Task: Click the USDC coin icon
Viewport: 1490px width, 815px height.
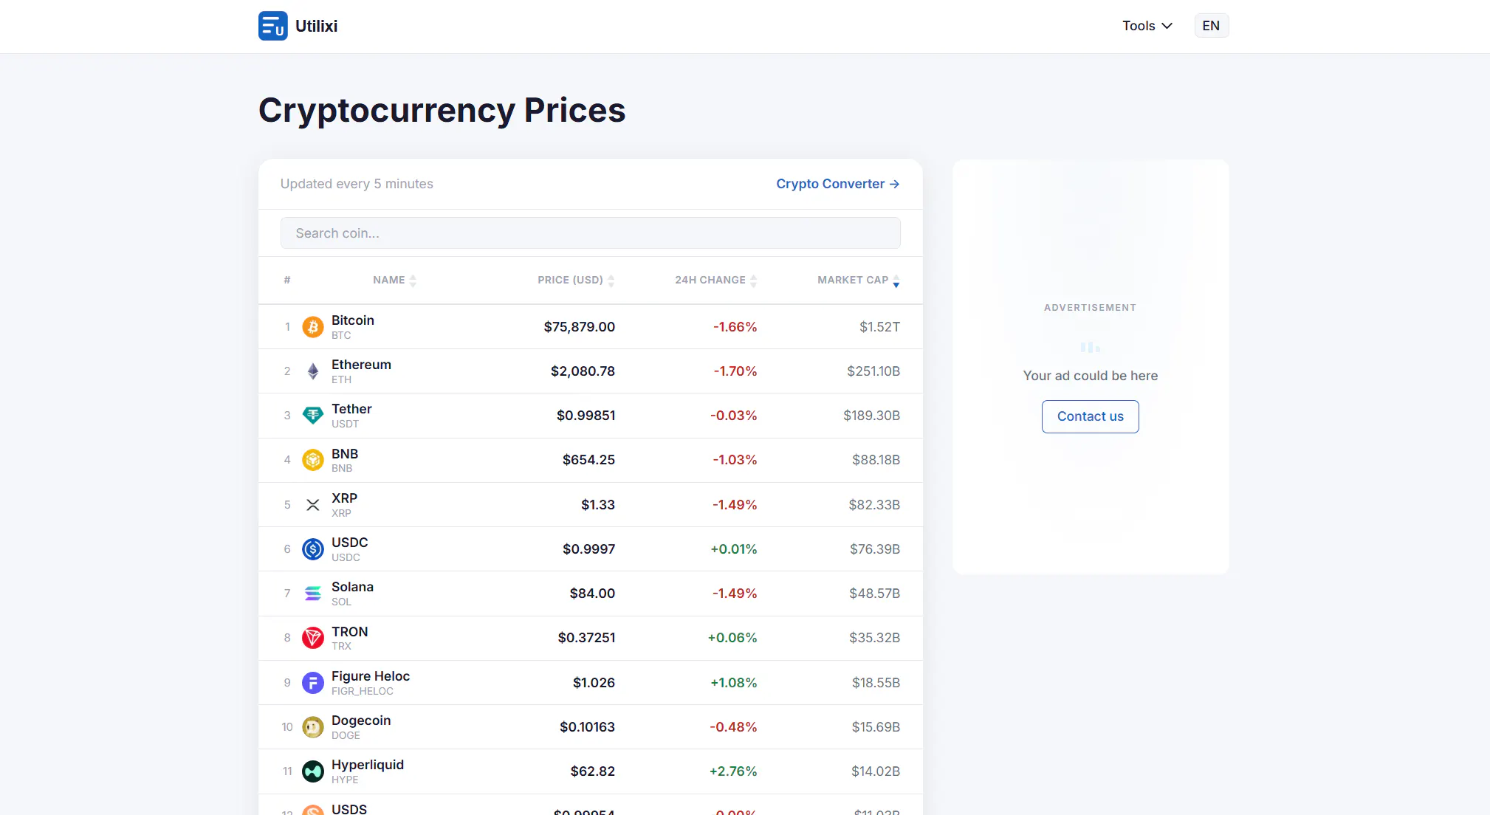Action: pyautogui.click(x=313, y=549)
